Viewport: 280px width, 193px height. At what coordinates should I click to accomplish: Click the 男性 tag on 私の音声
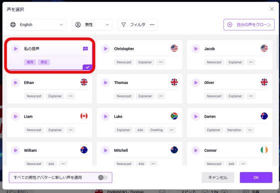pos(44,62)
